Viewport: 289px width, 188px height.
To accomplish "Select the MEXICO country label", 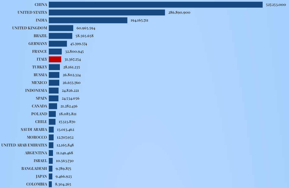I will tap(39, 83).
